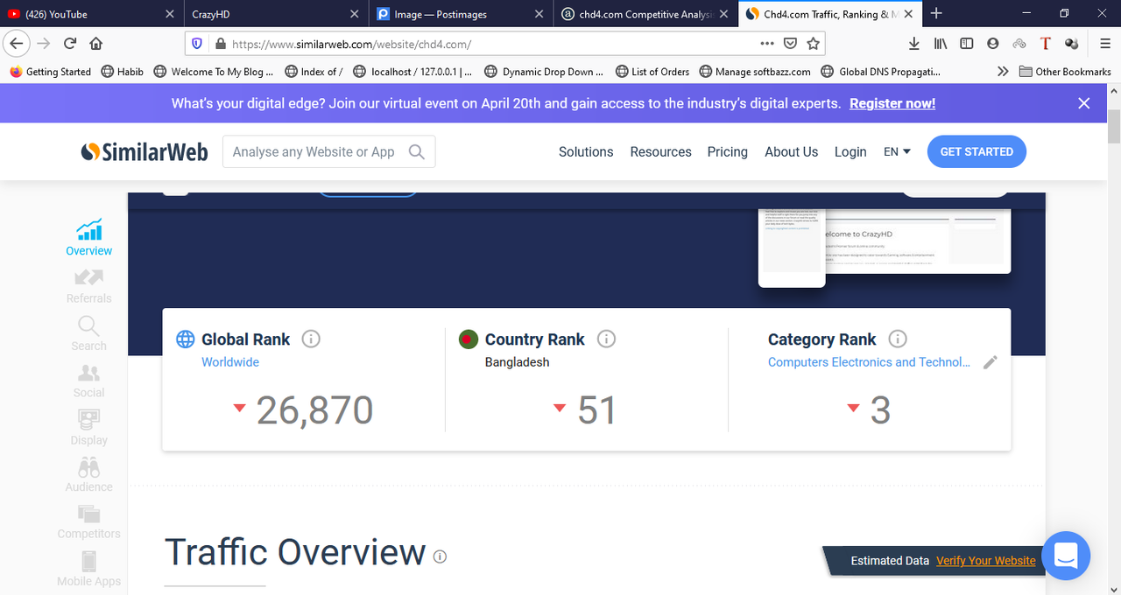This screenshot has height=595, width=1121.
Task: Open the Search sidebar section
Action: coord(88,333)
